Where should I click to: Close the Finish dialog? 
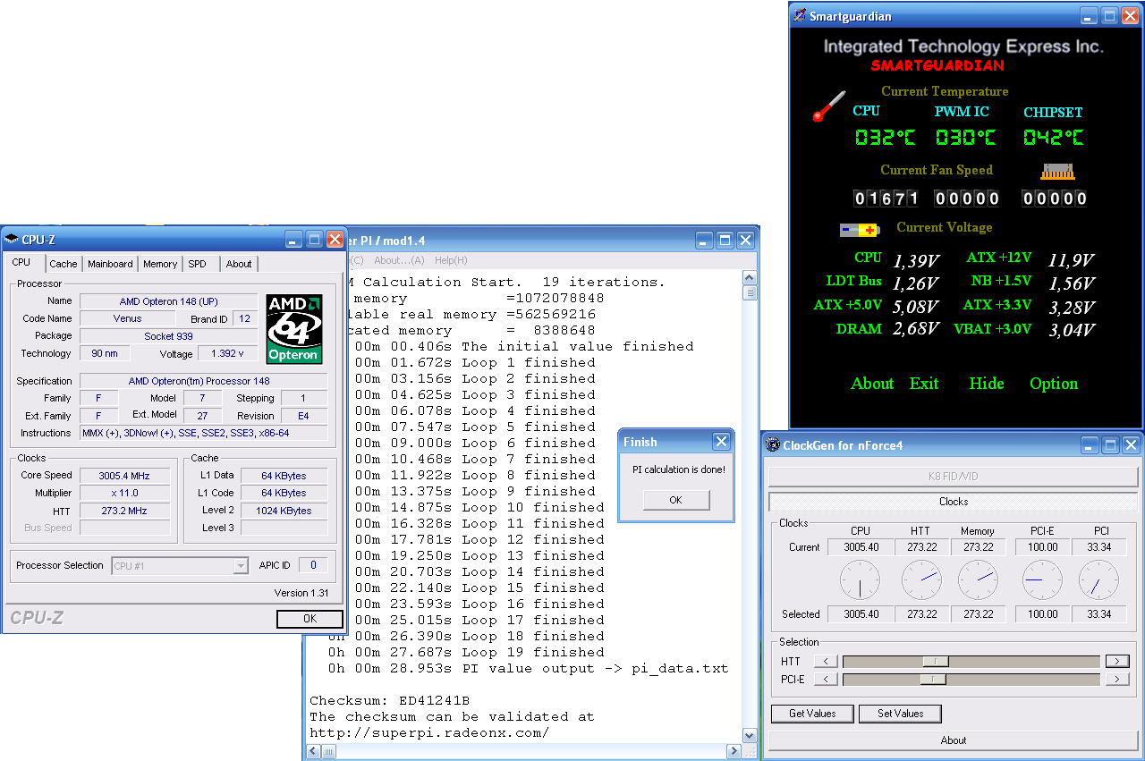[x=721, y=442]
